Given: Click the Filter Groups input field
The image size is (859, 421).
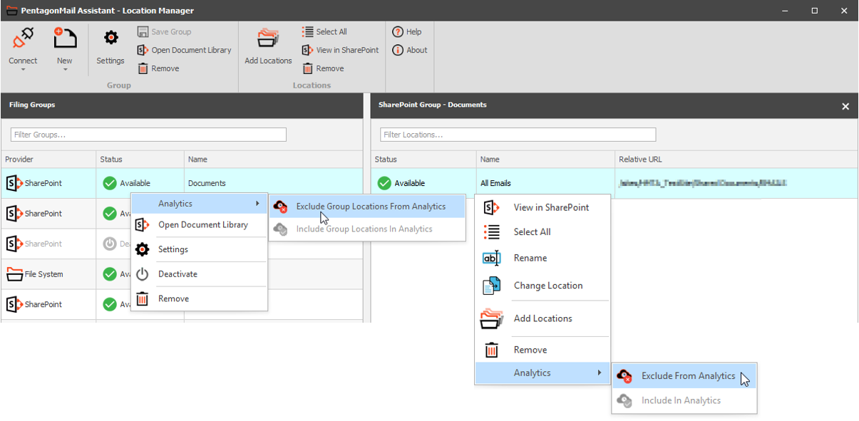Looking at the screenshot, I should click(x=148, y=135).
